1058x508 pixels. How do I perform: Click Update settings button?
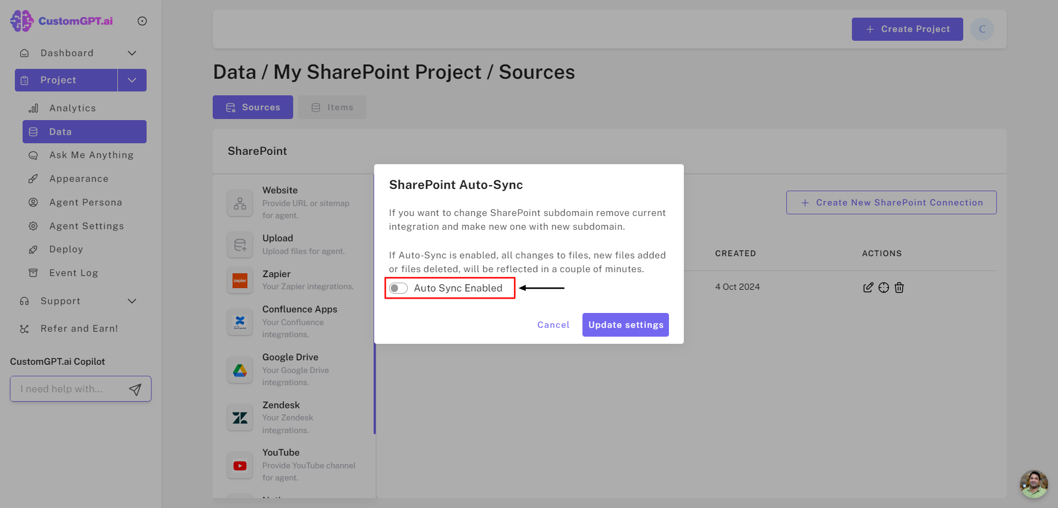tap(625, 325)
